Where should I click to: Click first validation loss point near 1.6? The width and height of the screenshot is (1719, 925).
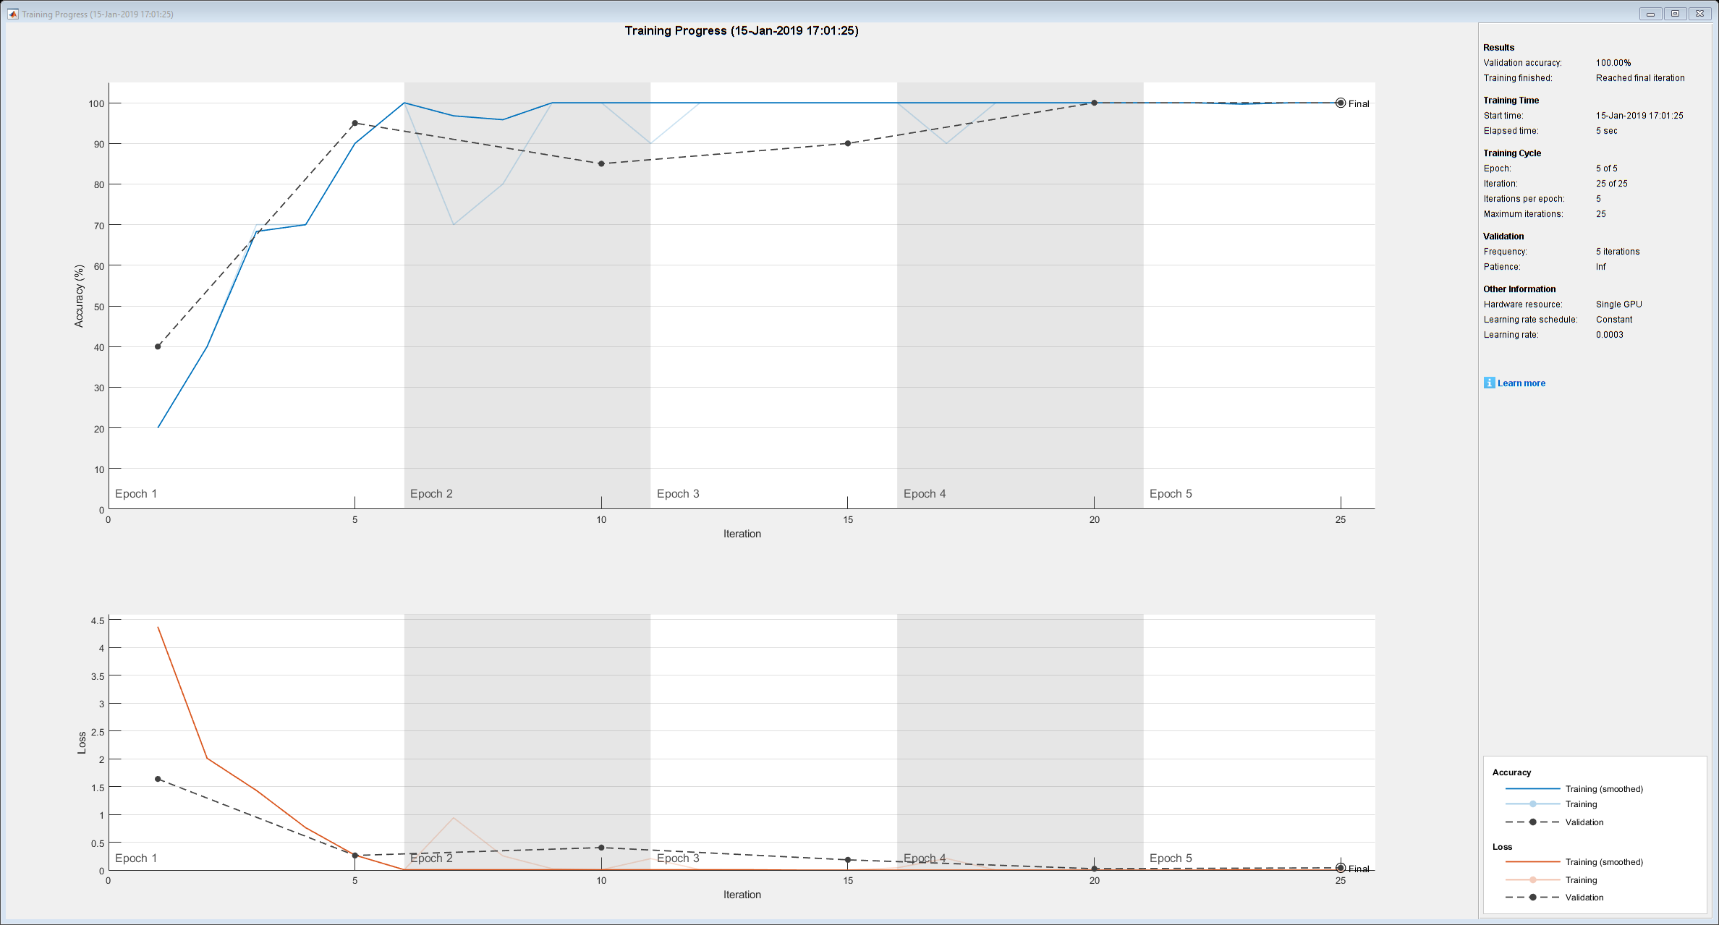(x=158, y=779)
